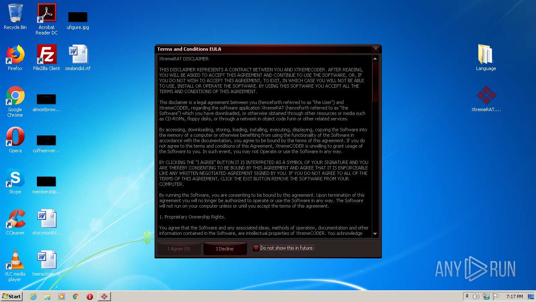Launch FileZilla Client shortcut
The image size is (536, 302).
click(x=46, y=58)
